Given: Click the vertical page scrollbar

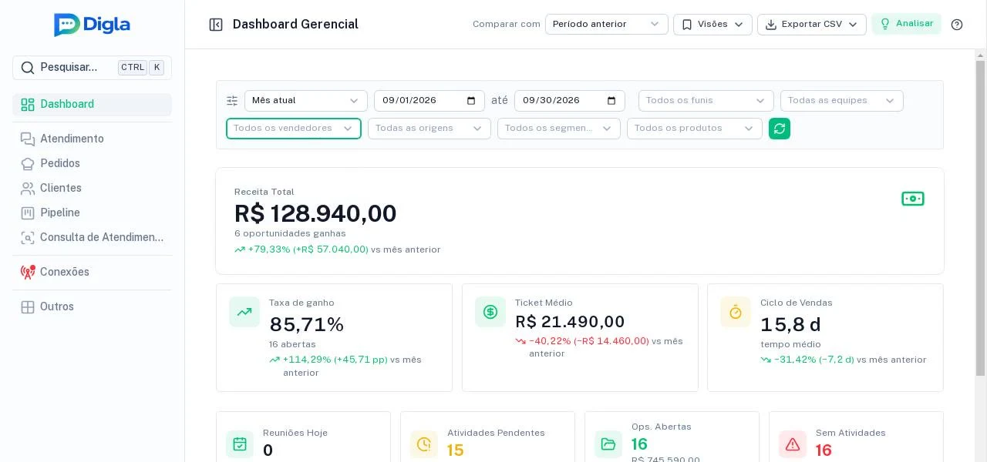Looking at the screenshot, I should click(x=981, y=218).
